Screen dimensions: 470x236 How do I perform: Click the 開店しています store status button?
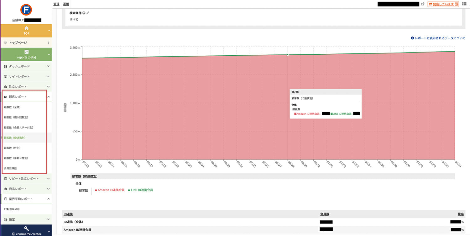tap(443, 4)
